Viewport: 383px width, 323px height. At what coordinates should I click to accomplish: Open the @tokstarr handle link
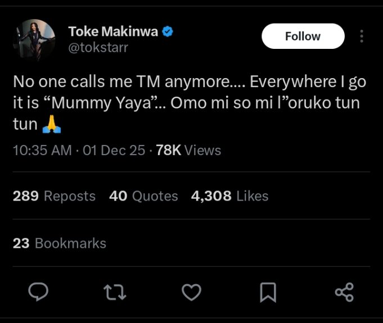98,48
